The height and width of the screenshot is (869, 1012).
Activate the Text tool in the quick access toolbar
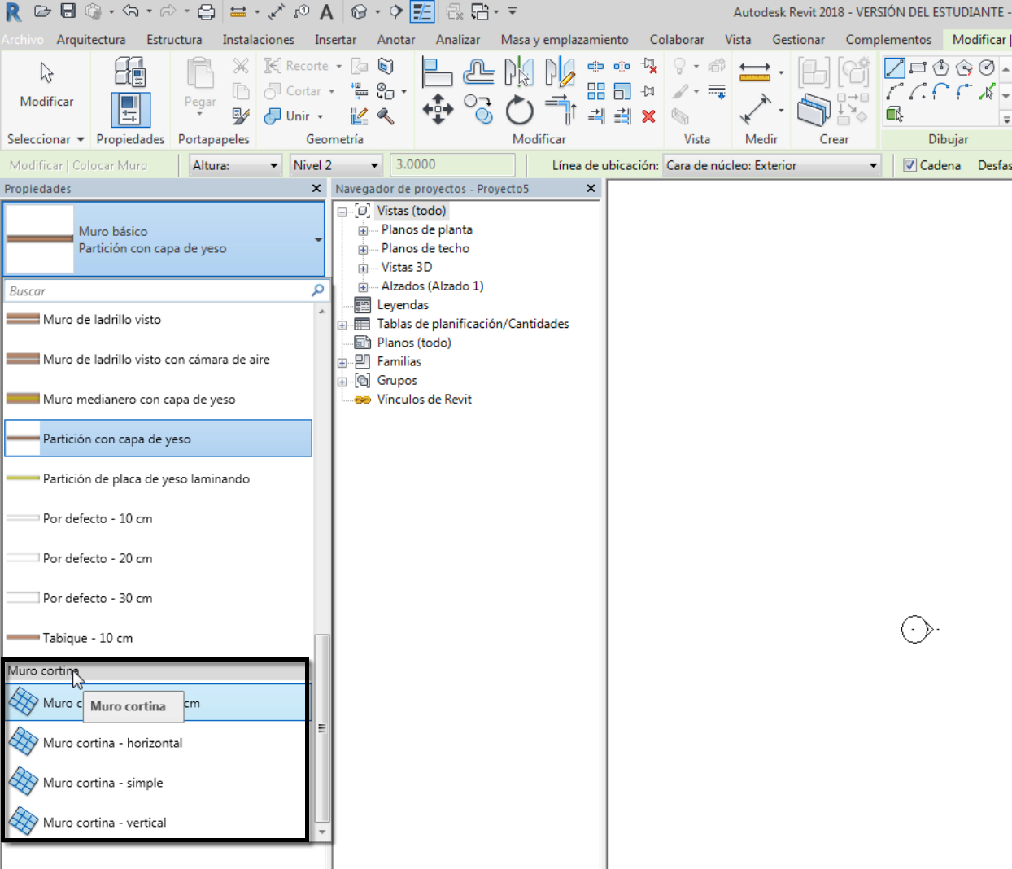[326, 11]
